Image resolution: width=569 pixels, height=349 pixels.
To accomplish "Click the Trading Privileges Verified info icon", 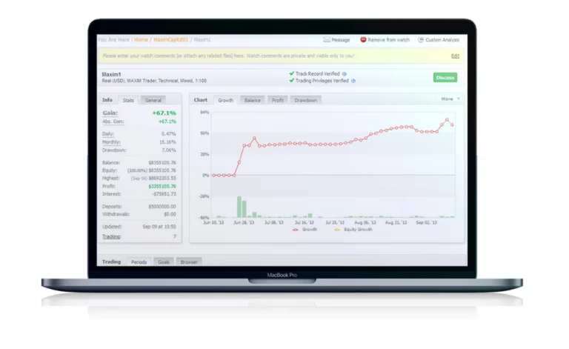I will 353,81.
